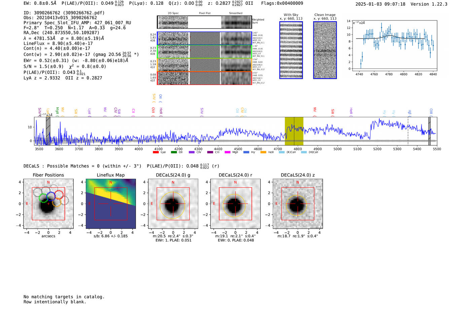471x320 pixels.
Task: Click the CIII legend swatch
Action: point(210,152)
